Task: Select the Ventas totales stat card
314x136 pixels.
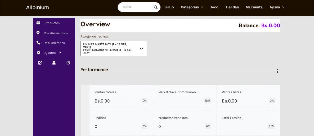Action: [121, 97]
